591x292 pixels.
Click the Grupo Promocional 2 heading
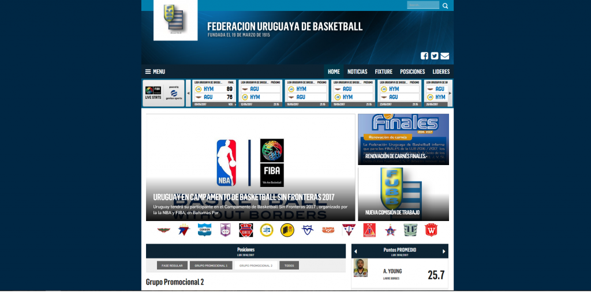[x=175, y=282]
